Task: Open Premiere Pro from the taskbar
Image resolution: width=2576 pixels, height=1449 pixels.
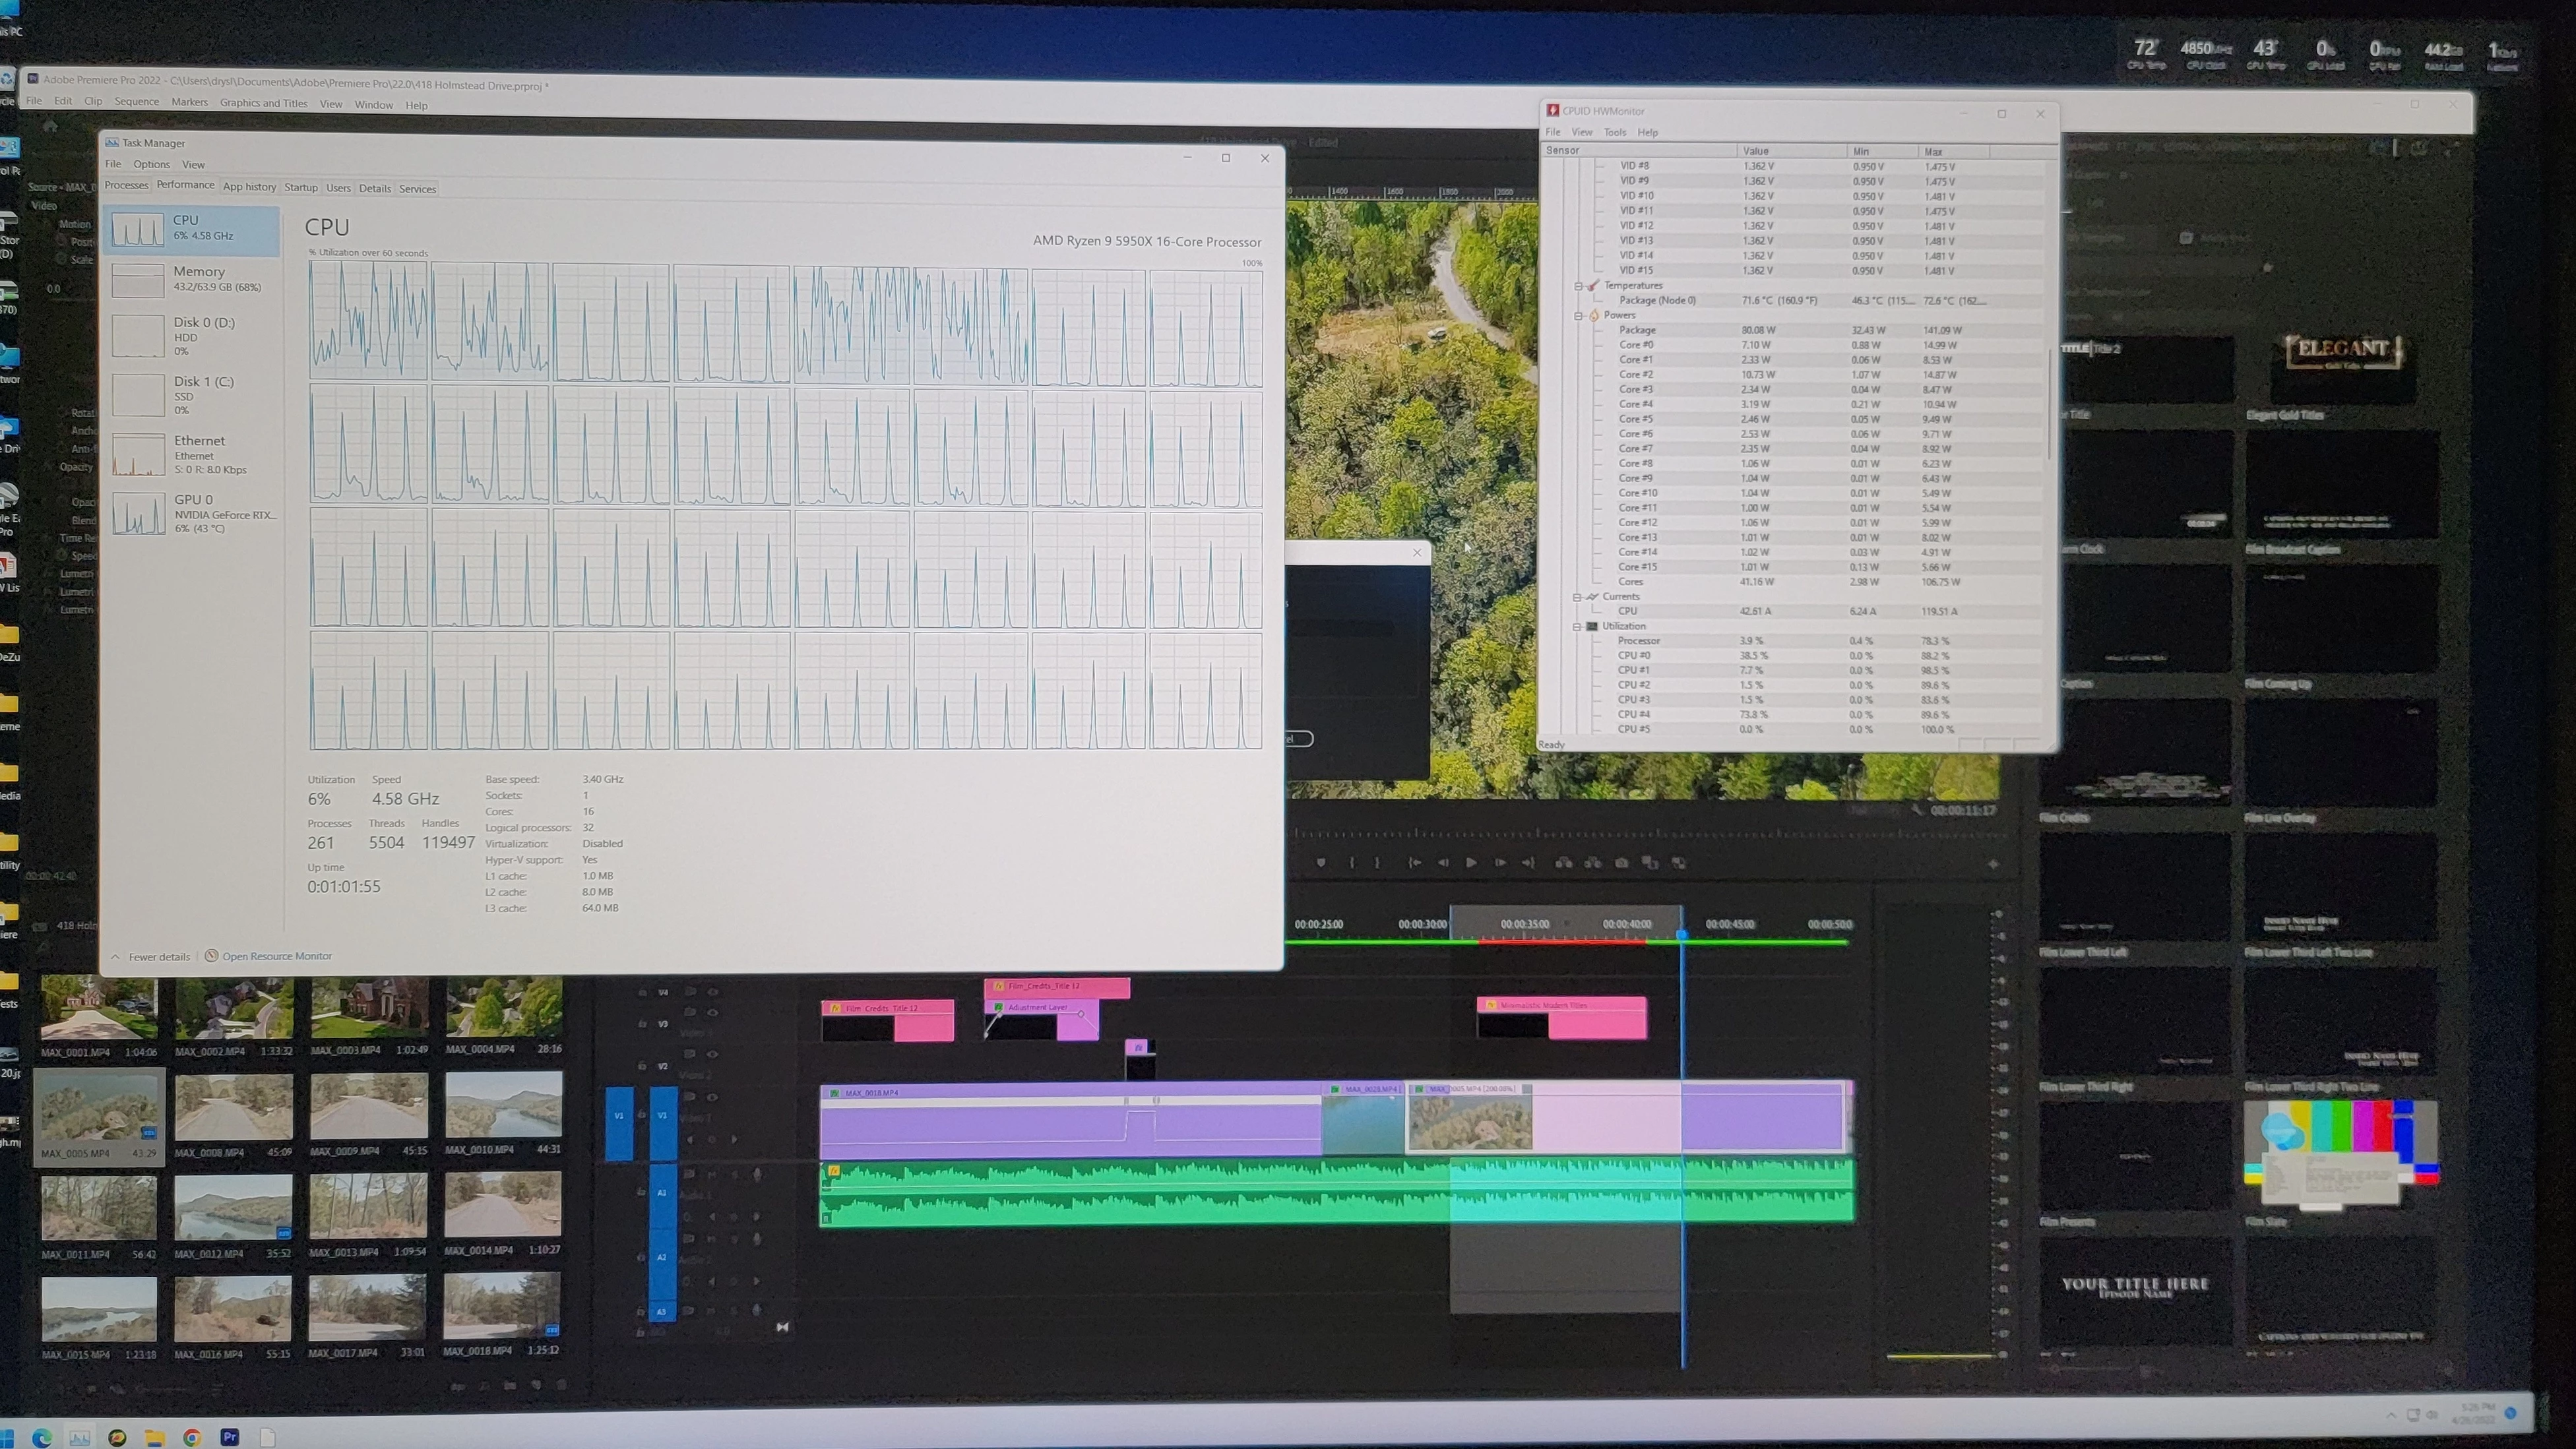Action: [x=230, y=1437]
